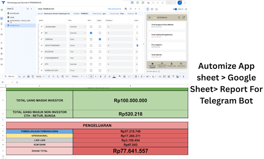Check KEY box for KATEGORI column
Image resolution: width=264 pixels, height=159 pixels.
(91, 52)
